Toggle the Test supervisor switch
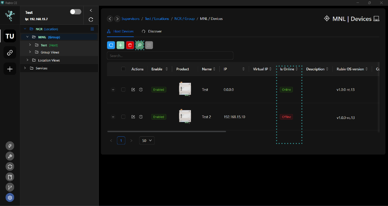Viewport: 388px width, 206px height. 76,12
